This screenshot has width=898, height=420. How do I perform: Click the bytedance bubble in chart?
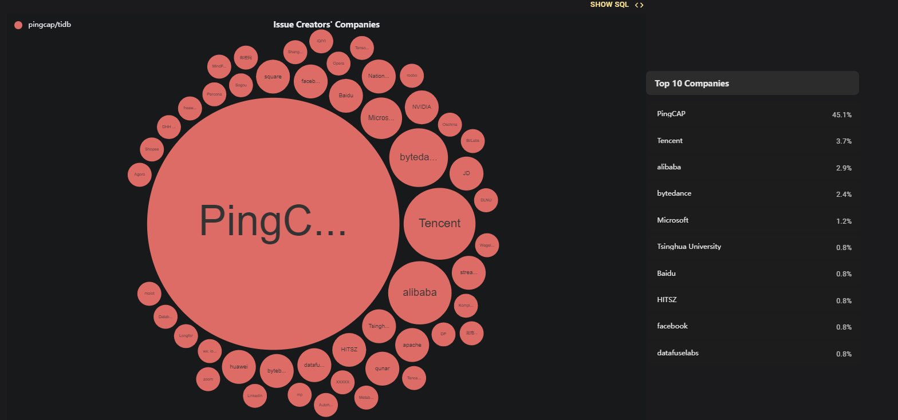tap(418, 157)
